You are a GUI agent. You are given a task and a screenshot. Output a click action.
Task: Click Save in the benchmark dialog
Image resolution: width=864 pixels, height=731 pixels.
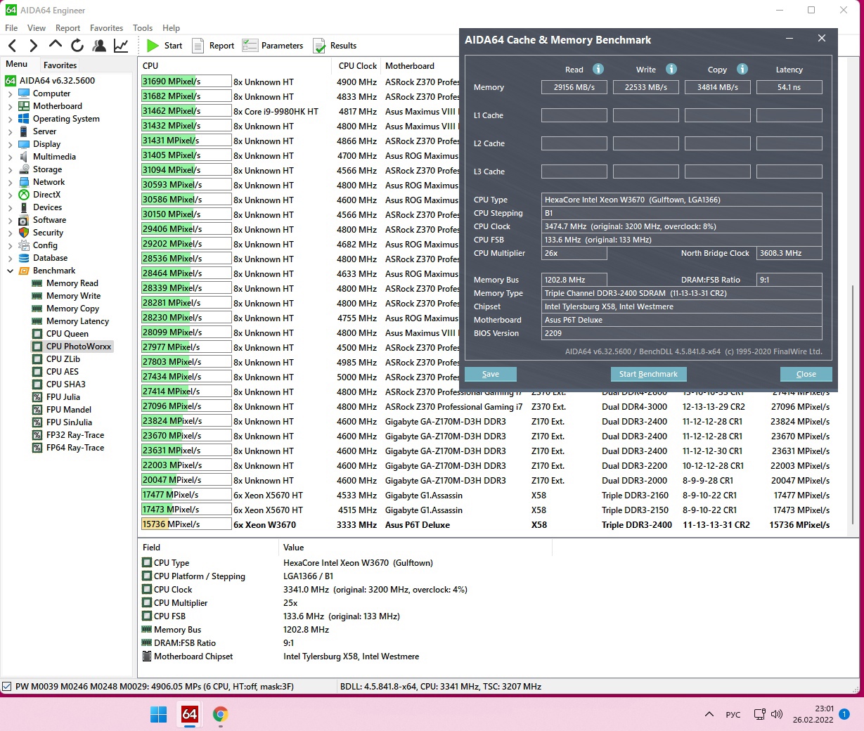(x=491, y=374)
